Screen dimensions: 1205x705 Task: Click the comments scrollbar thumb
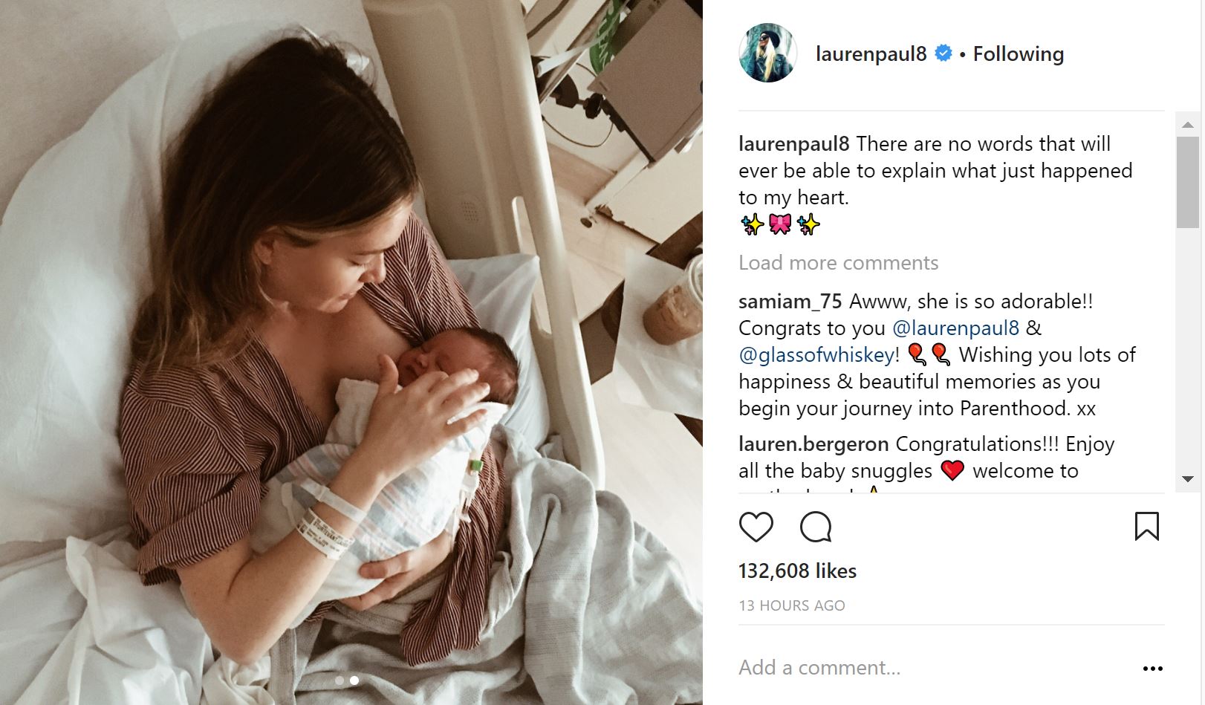click(1187, 182)
